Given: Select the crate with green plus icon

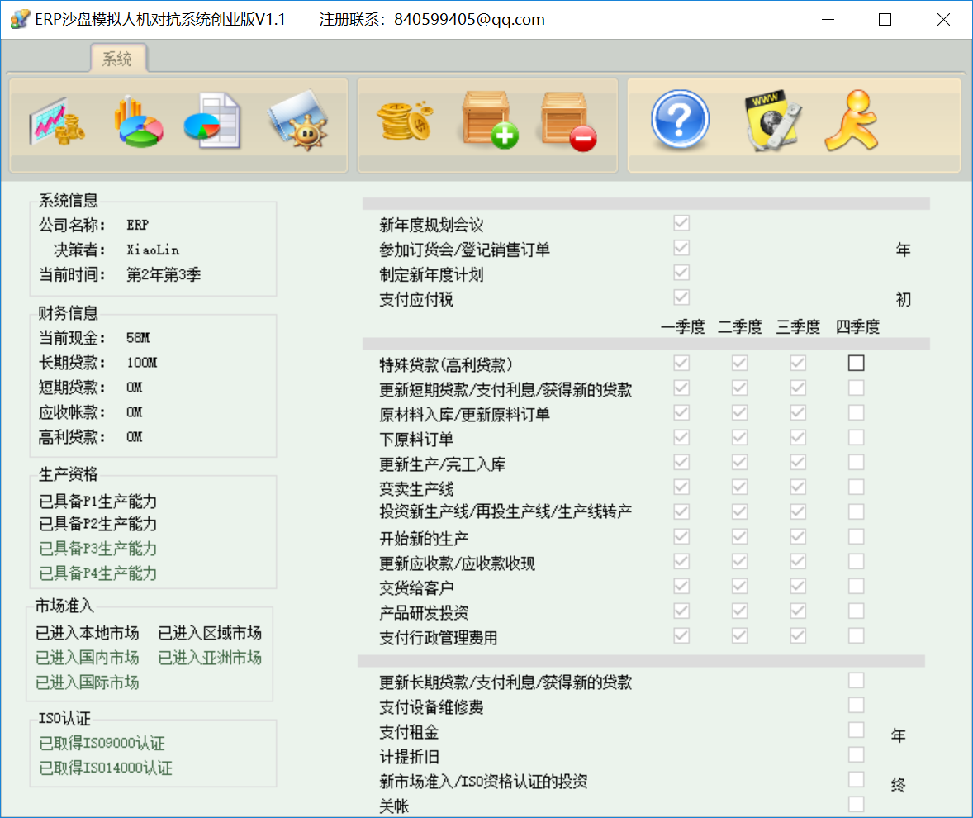Looking at the screenshot, I should coord(489,120).
